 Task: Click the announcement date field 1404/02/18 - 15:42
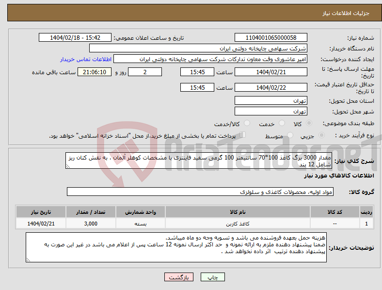coord(75,37)
